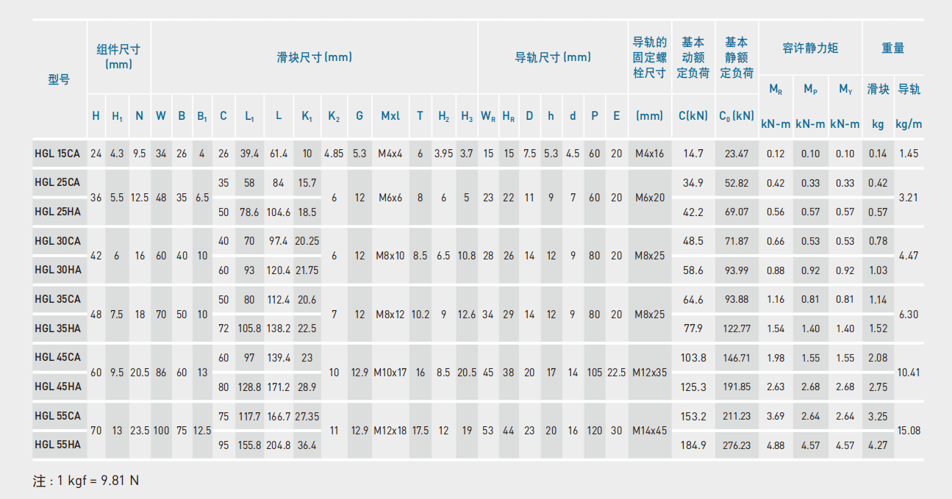Click the HGL 45CA model cell

[57, 357]
